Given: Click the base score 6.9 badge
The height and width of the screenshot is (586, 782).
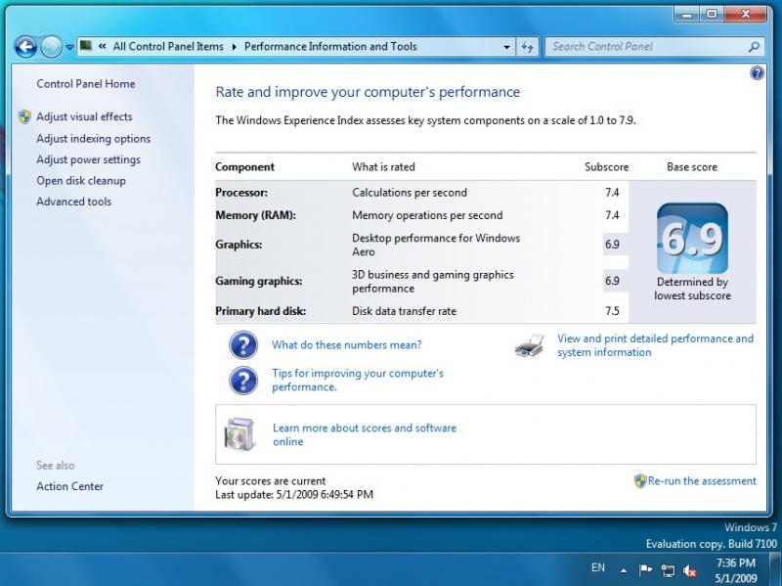Looking at the screenshot, I should 692,239.
